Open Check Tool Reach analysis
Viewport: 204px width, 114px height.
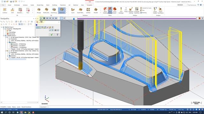pyautogui.click(x=160, y=10)
